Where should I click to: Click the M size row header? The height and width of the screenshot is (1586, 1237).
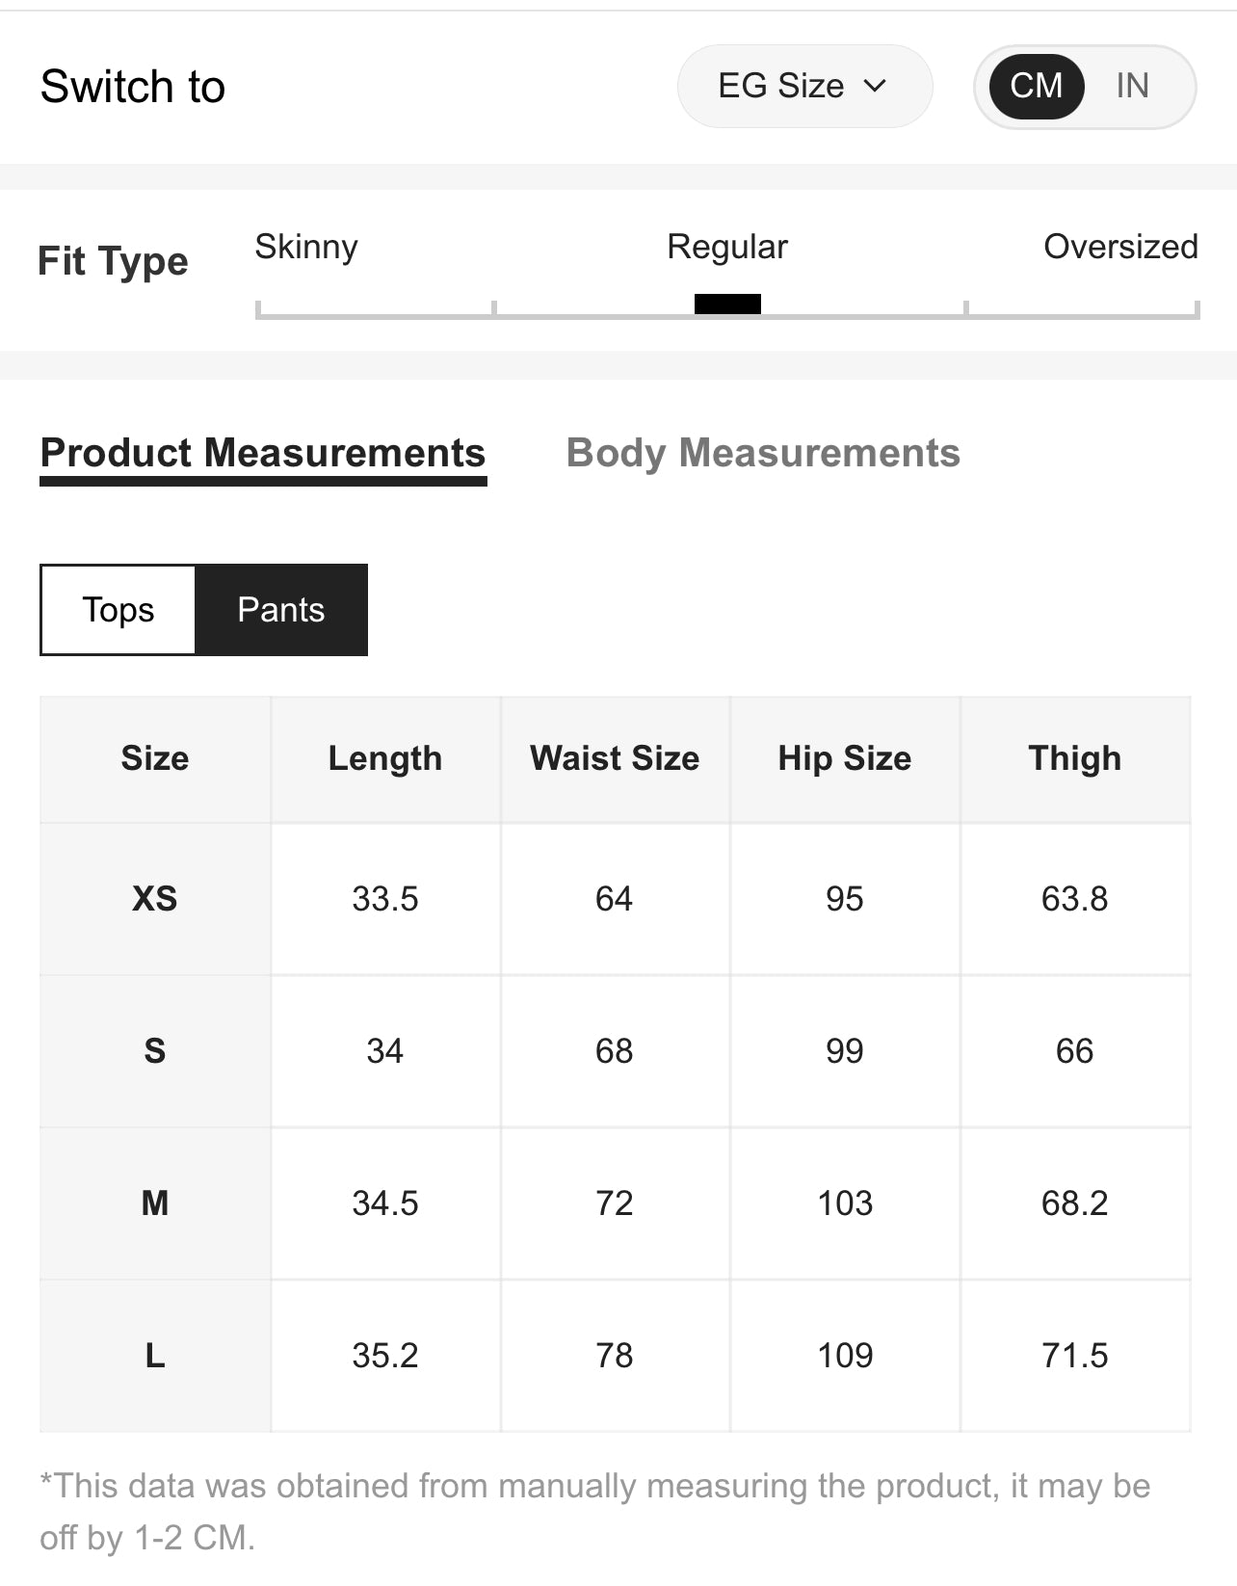(155, 1203)
